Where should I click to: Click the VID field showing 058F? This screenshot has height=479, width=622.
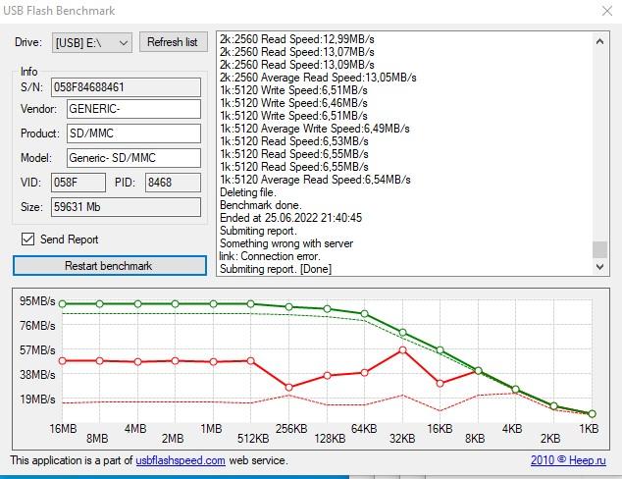coord(78,183)
